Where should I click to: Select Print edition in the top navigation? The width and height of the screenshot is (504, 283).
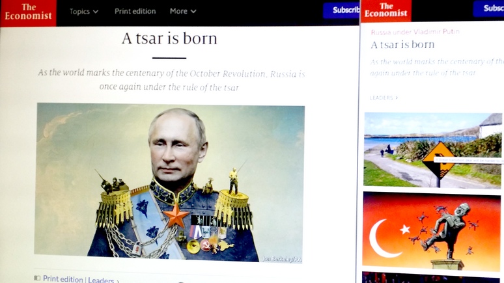(135, 11)
